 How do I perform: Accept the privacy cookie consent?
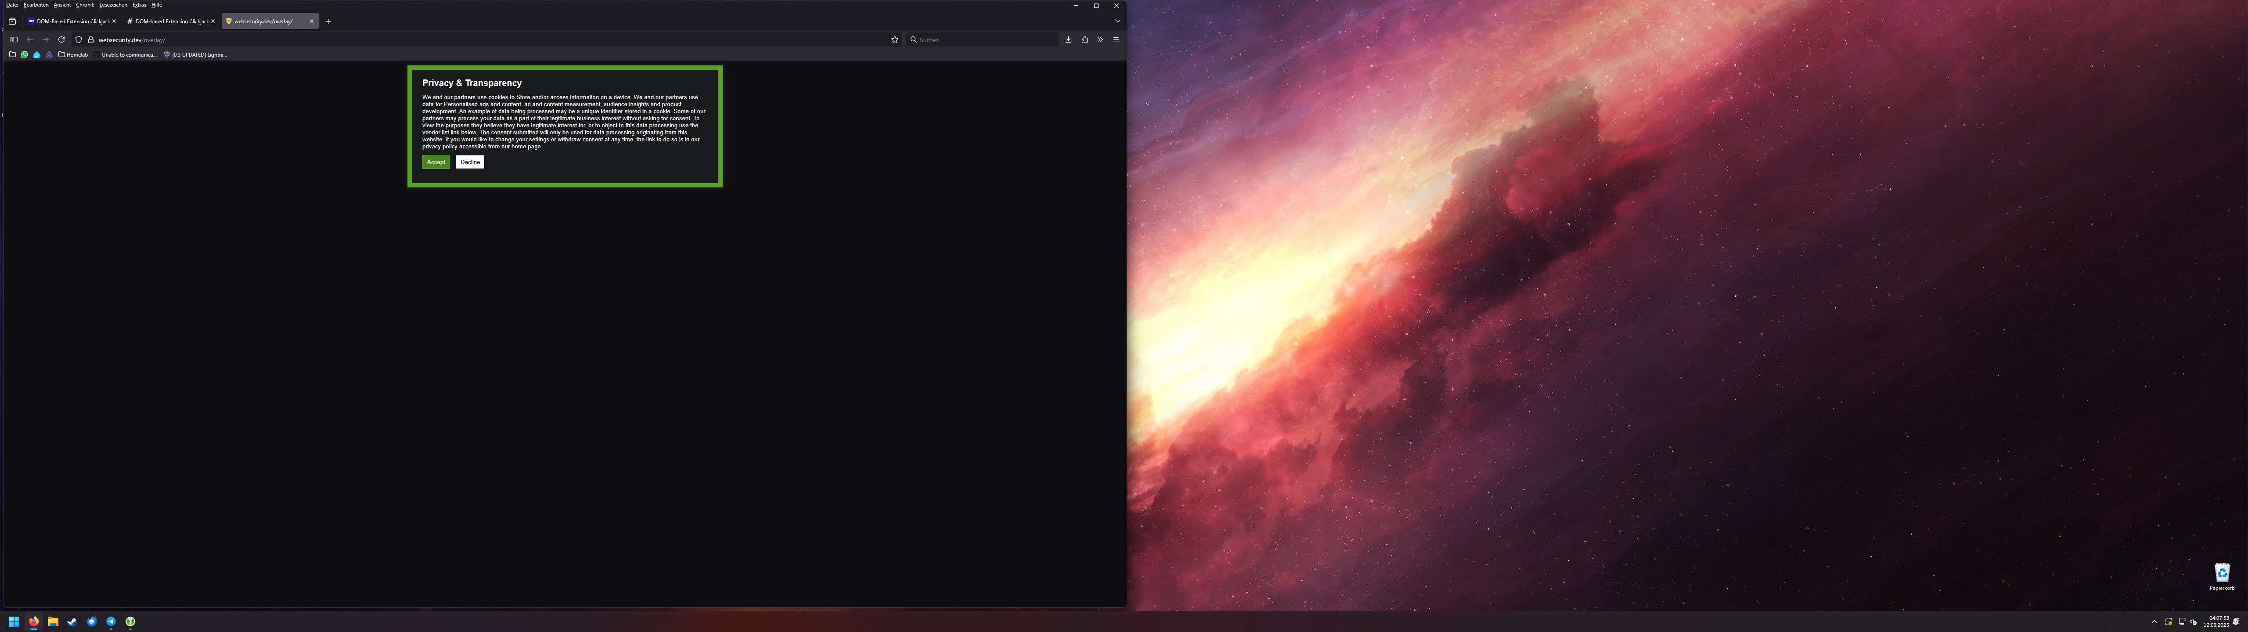[x=436, y=162]
